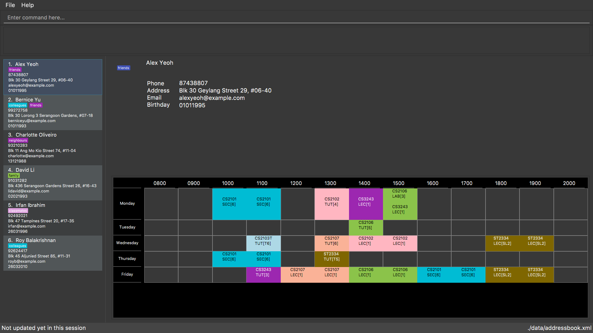
Task: Click Friday CS3243 TUT[3] slot
Action: pos(263,275)
